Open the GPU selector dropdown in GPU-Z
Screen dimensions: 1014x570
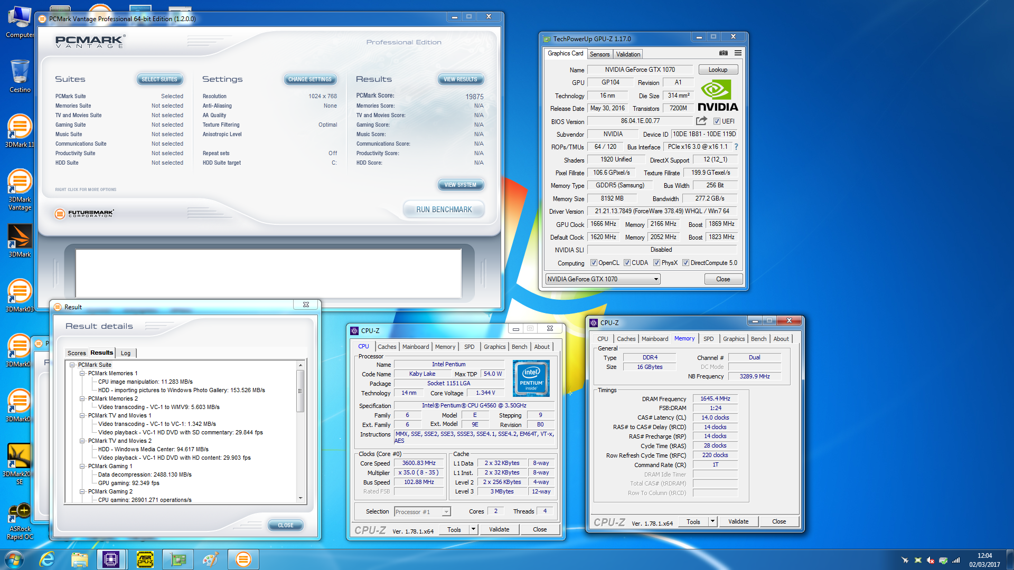(x=603, y=279)
